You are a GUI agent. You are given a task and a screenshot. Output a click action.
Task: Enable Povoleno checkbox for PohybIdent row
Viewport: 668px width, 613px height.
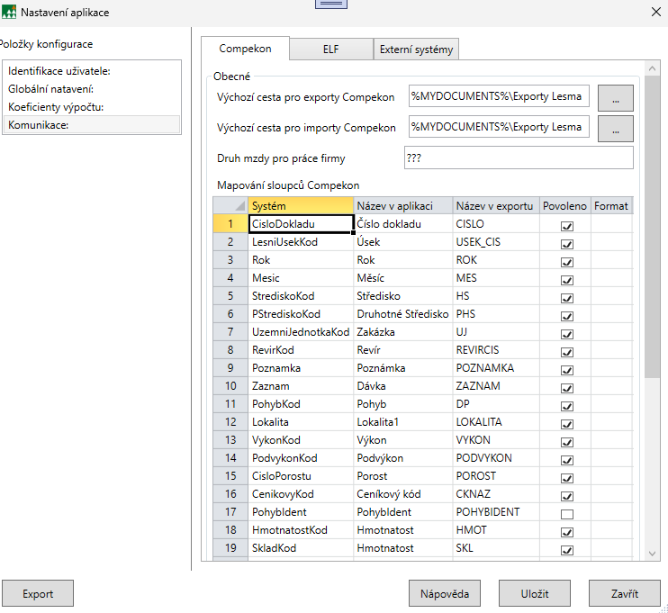pyautogui.click(x=567, y=513)
